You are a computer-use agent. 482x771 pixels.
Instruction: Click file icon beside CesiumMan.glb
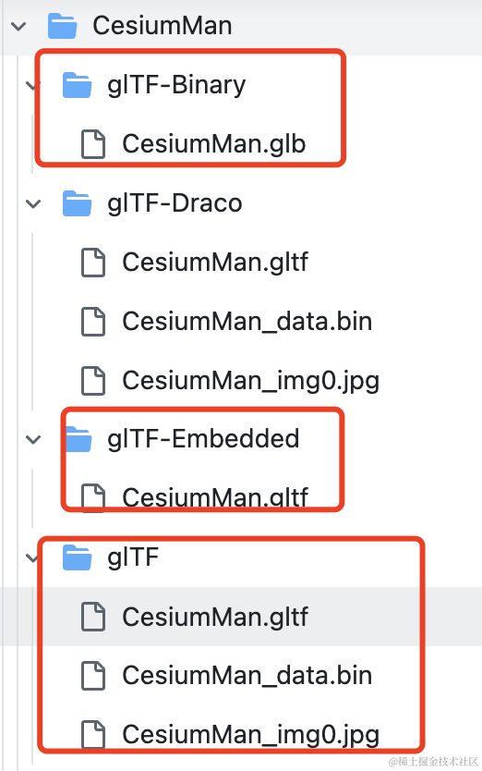[x=93, y=144]
